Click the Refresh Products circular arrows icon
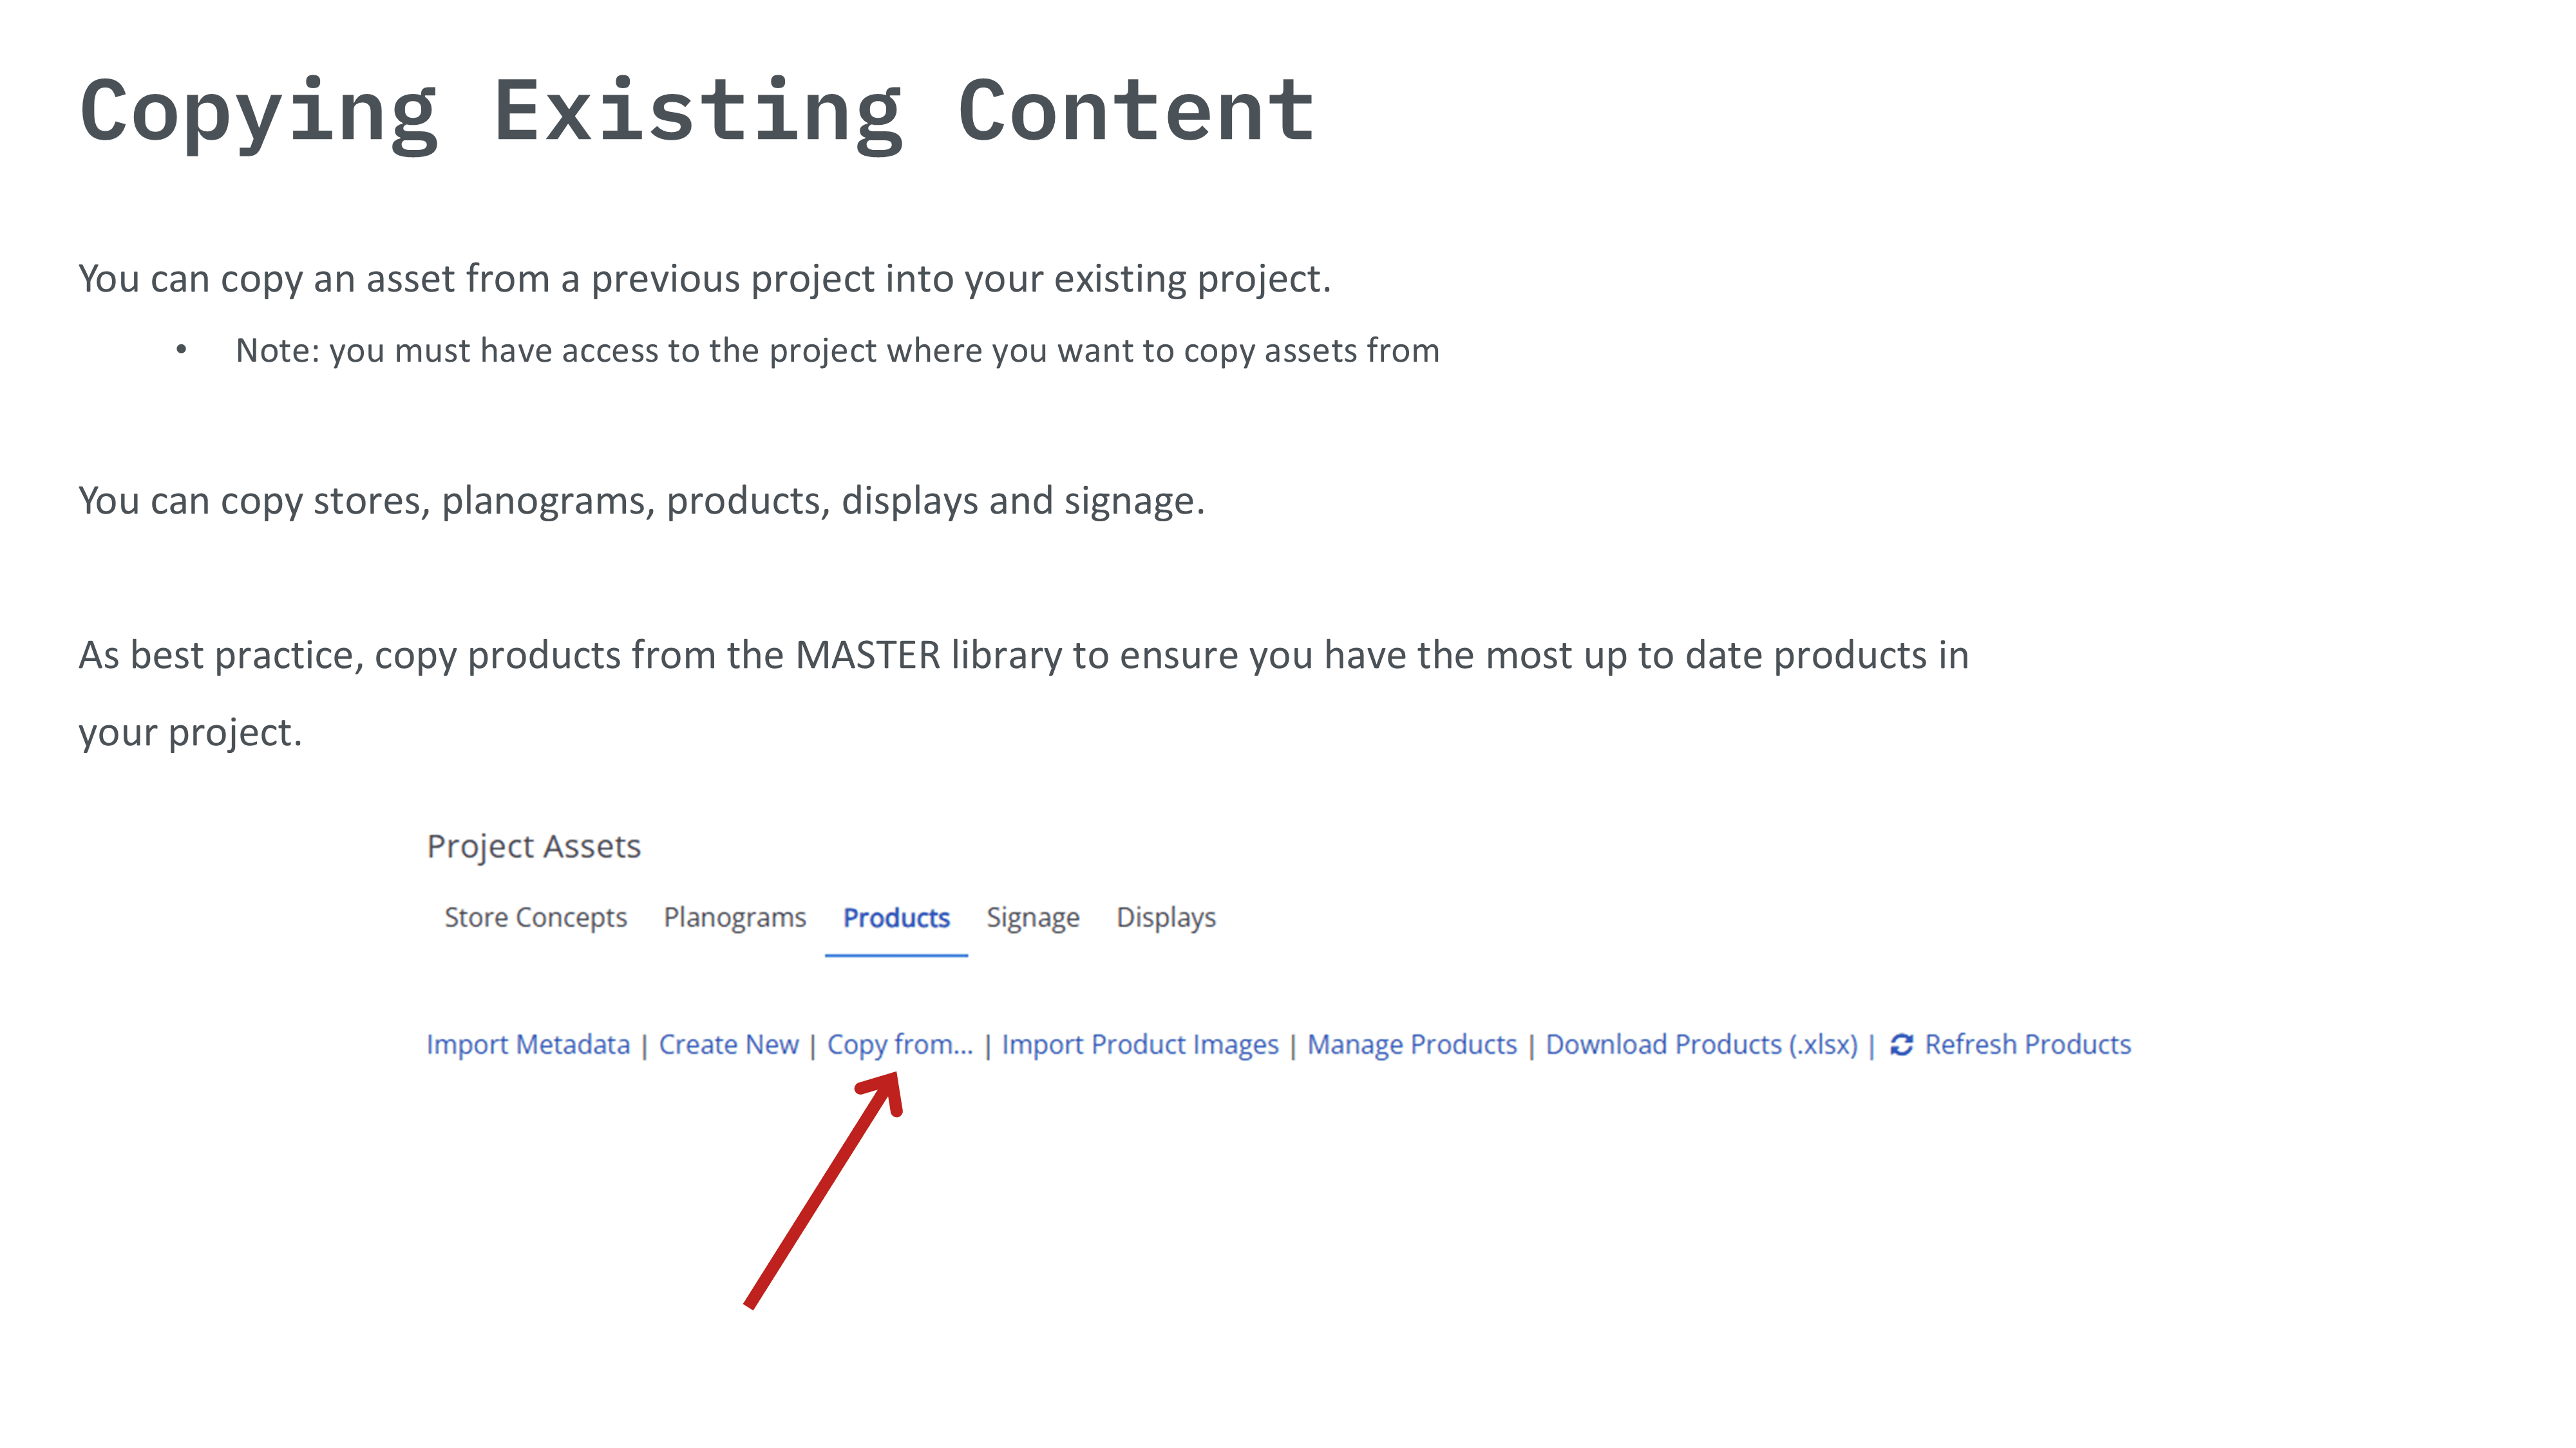The width and height of the screenshot is (2576, 1448). (x=1901, y=1044)
